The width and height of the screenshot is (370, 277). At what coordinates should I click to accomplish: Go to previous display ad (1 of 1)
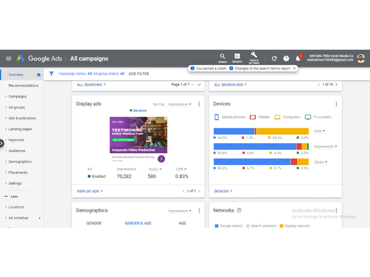click(x=184, y=191)
